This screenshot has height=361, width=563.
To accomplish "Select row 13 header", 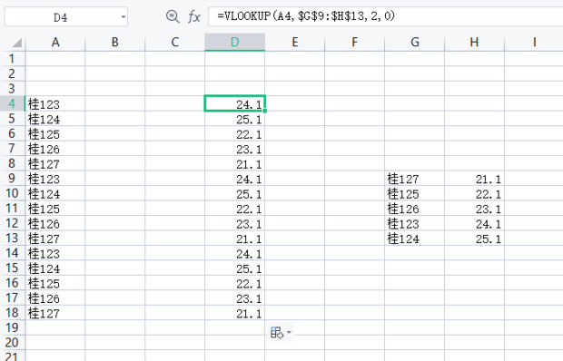I will coord(12,238).
